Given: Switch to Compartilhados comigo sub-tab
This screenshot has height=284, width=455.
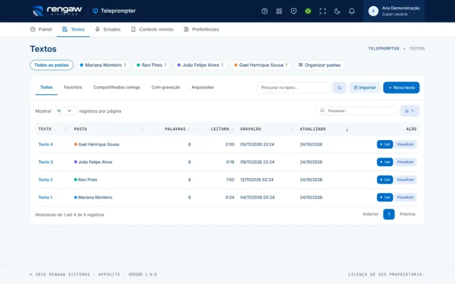Looking at the screenshot, I should click(117, 87).
